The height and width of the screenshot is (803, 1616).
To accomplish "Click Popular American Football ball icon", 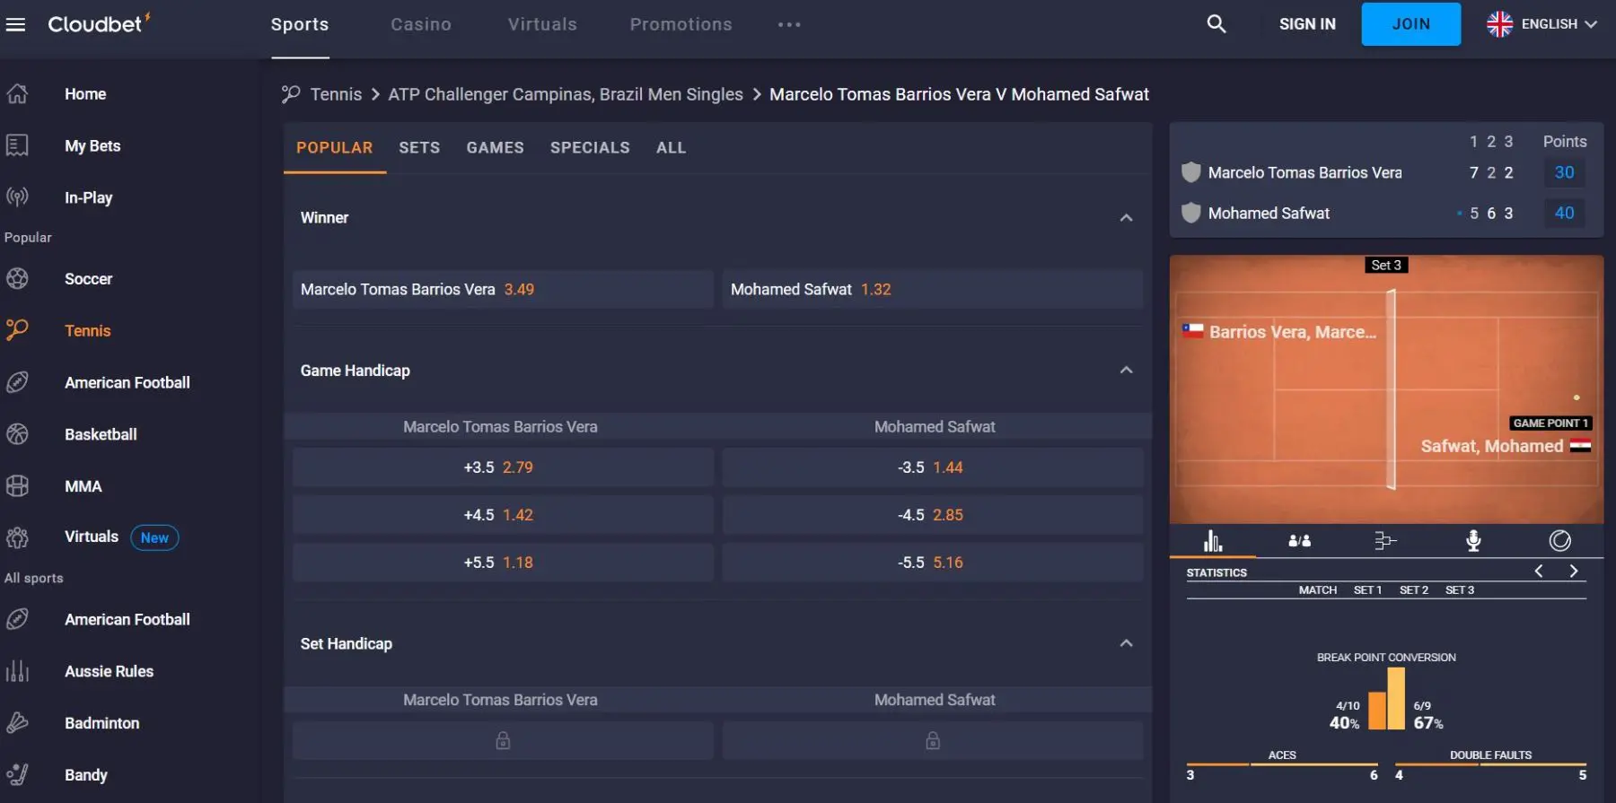I will pyautogui.click(x=17, y=382).
